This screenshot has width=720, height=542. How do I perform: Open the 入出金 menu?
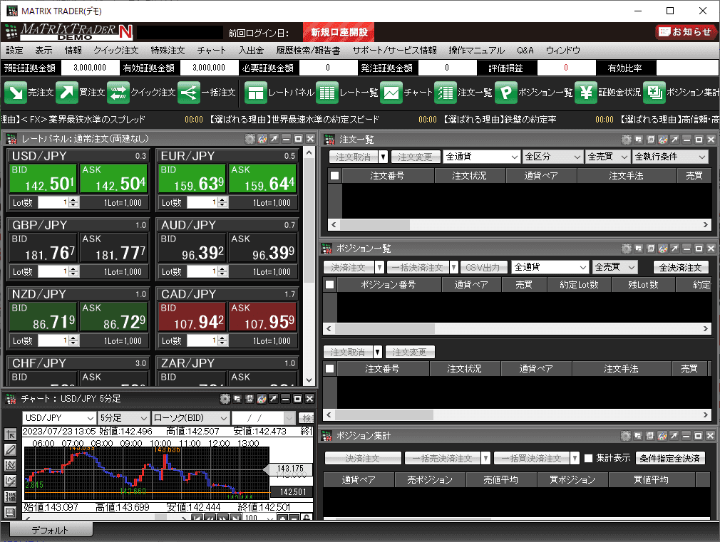coord(251,51)
